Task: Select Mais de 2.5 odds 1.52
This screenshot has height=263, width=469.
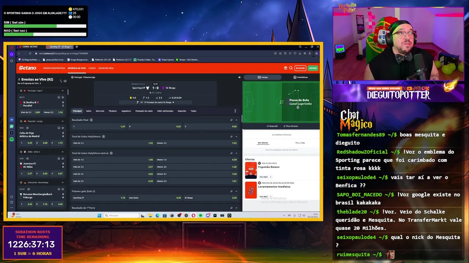Action: (113, 143)
